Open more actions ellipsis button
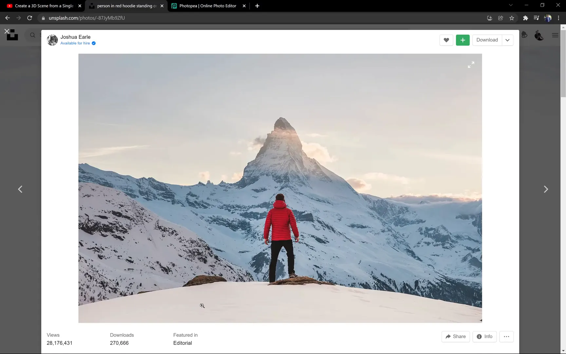Viewport: 566px width, 354px height. coord(506,337)
